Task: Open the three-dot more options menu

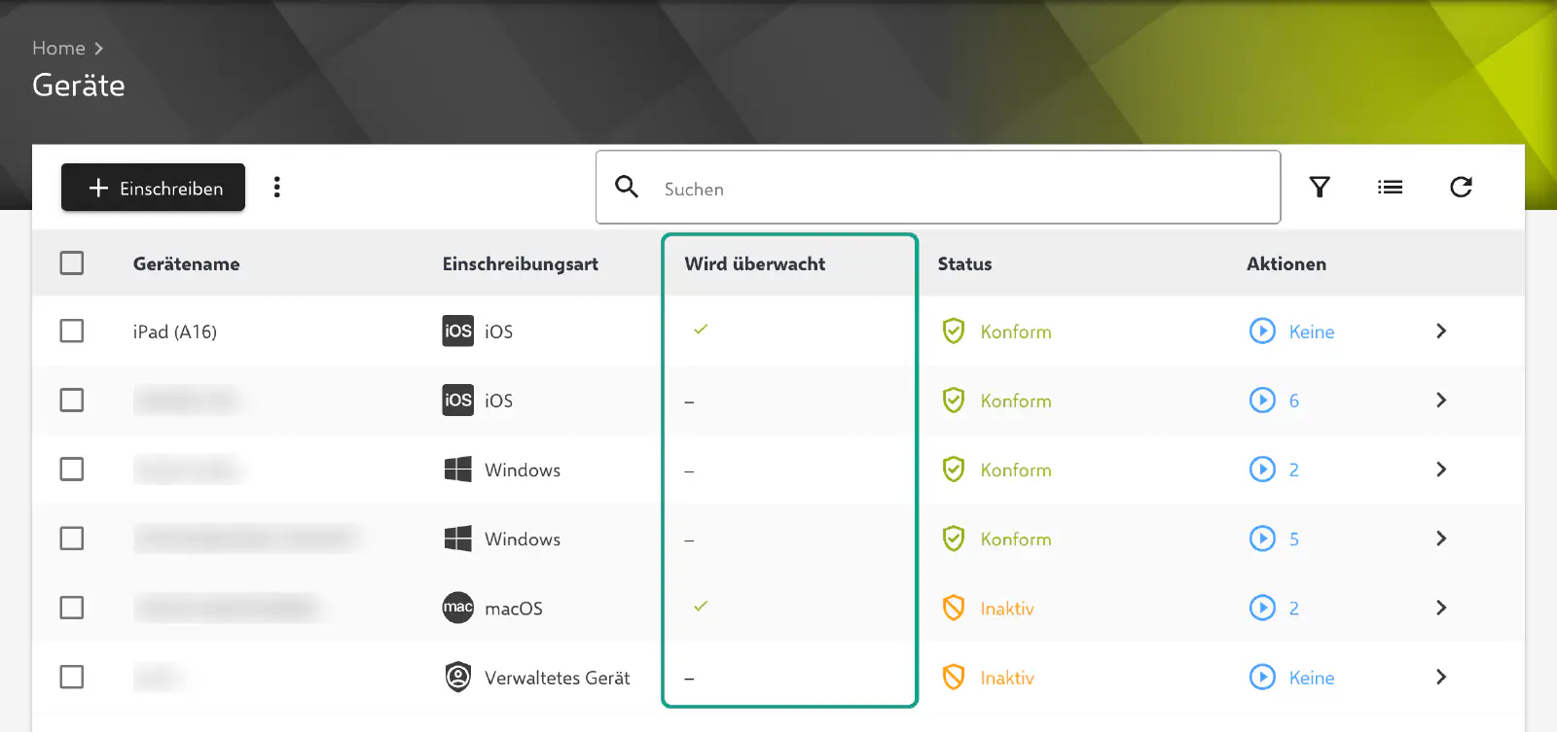Action: [x=277, y=188]
